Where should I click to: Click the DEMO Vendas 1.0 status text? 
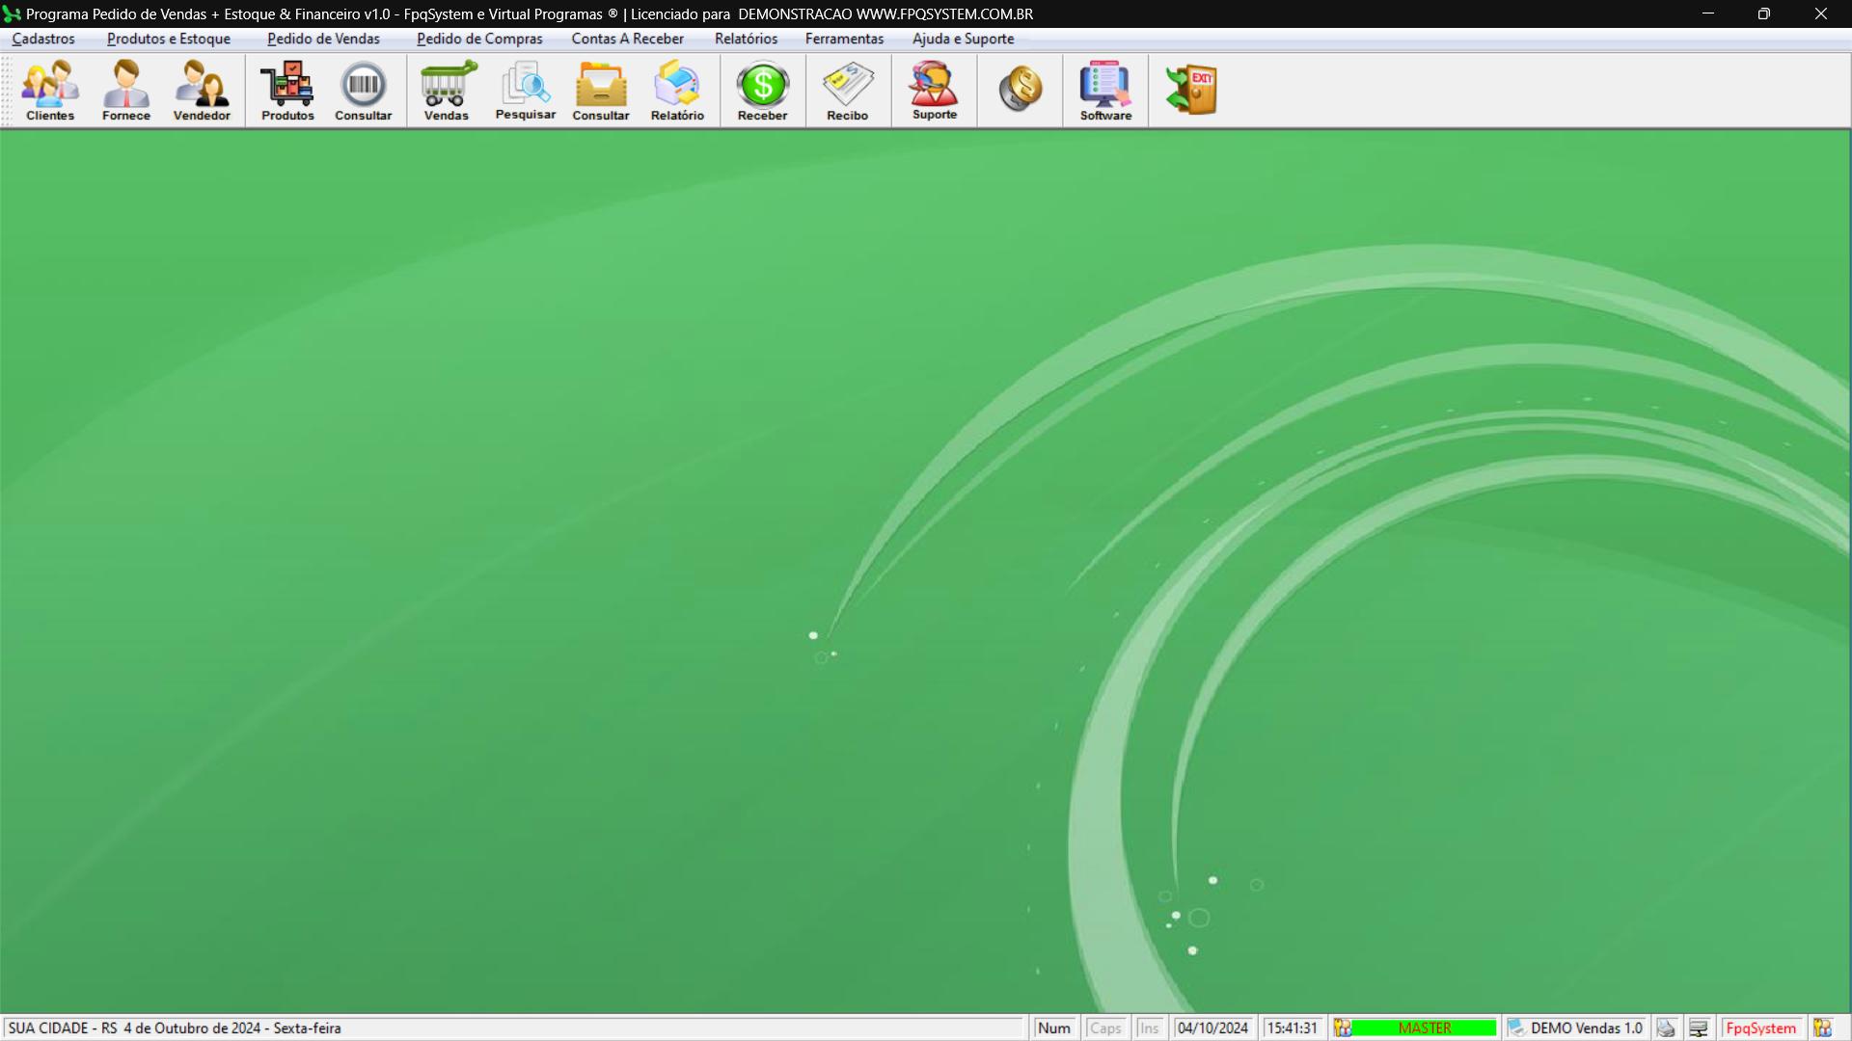click(x=1586, y=1028)
